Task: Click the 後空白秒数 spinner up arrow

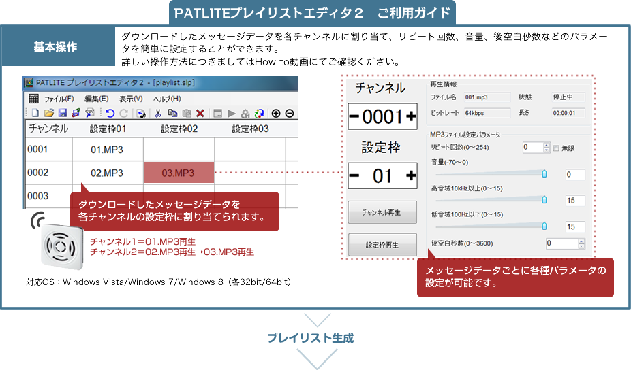Action: (581, 241)
